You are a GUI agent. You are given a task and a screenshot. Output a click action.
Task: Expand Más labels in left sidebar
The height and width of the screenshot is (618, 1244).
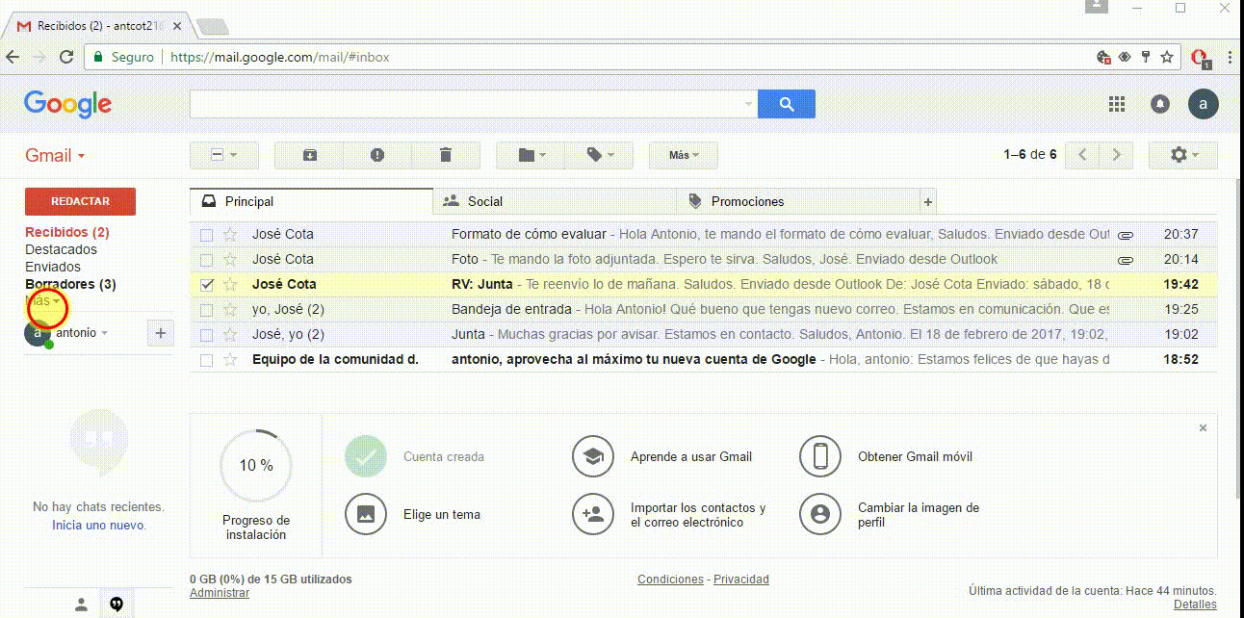(x=43, y=301)
